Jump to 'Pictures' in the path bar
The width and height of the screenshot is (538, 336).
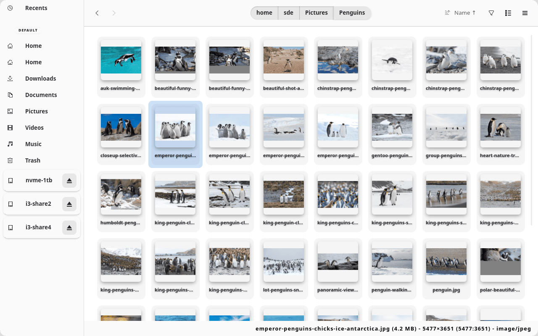point(316,13)
